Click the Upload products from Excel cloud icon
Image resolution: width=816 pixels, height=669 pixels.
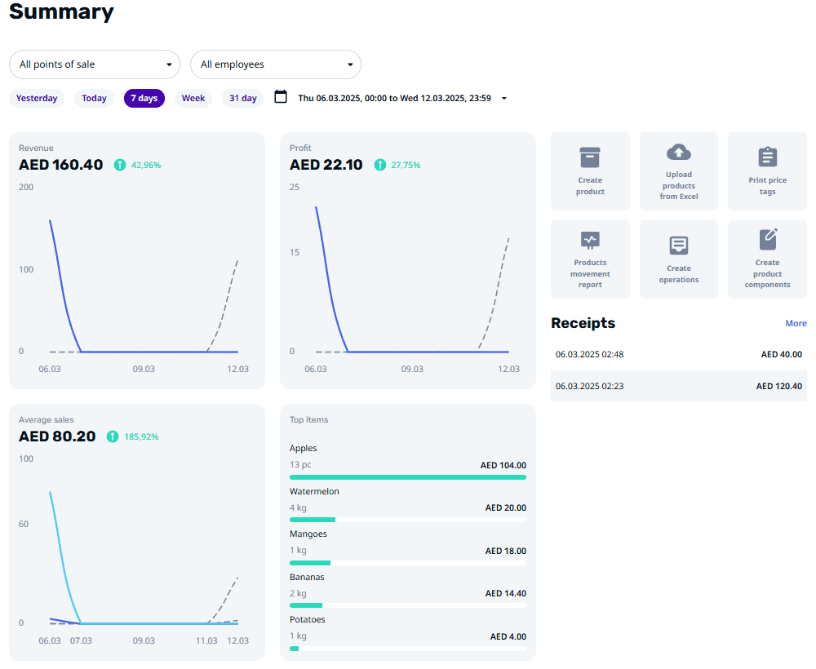click(x=679, y=152)
